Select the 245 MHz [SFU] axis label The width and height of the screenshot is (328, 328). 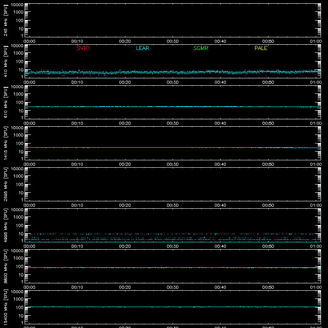tap(5, 20)
